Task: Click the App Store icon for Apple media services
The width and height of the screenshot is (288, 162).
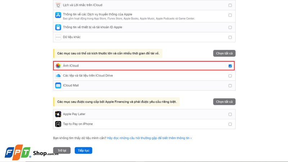Action: (58, 15)
